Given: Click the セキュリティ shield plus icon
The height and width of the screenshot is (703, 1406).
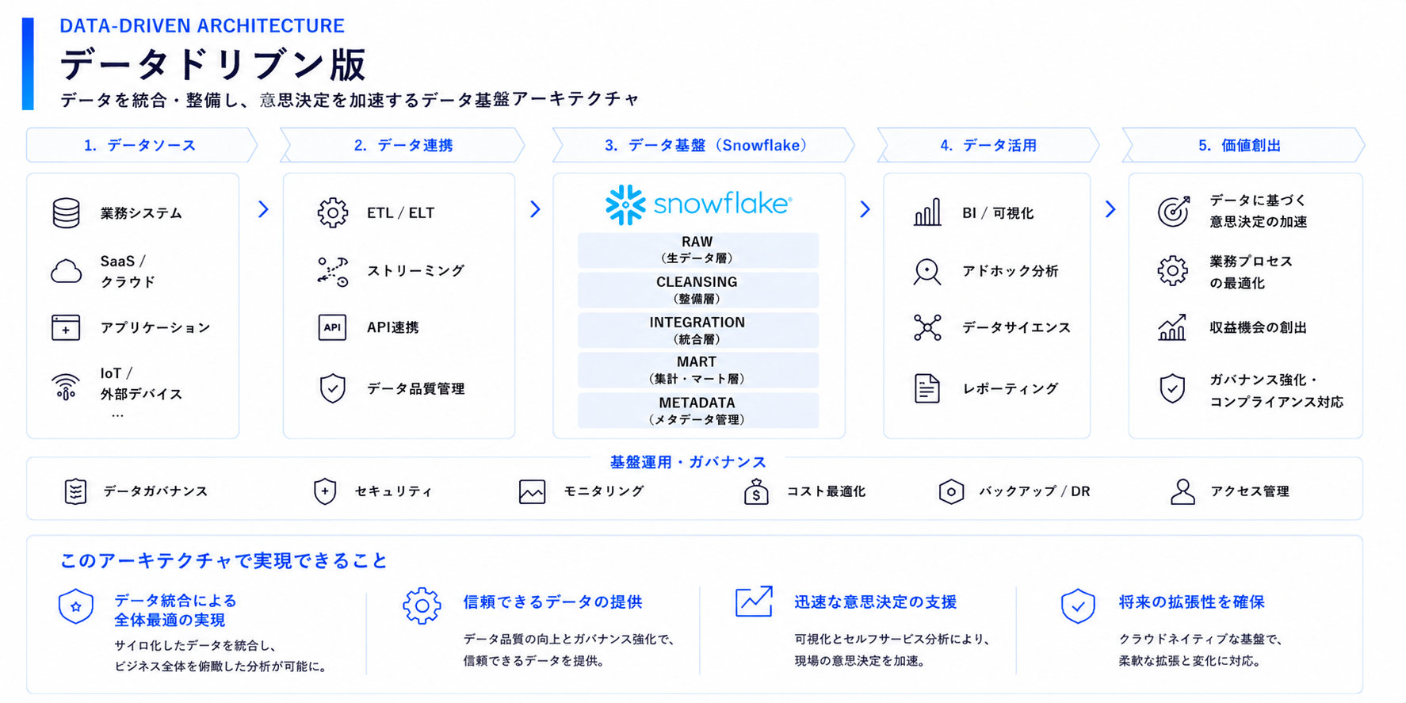Looking at the screenshot, I should [x=325, y=491].
